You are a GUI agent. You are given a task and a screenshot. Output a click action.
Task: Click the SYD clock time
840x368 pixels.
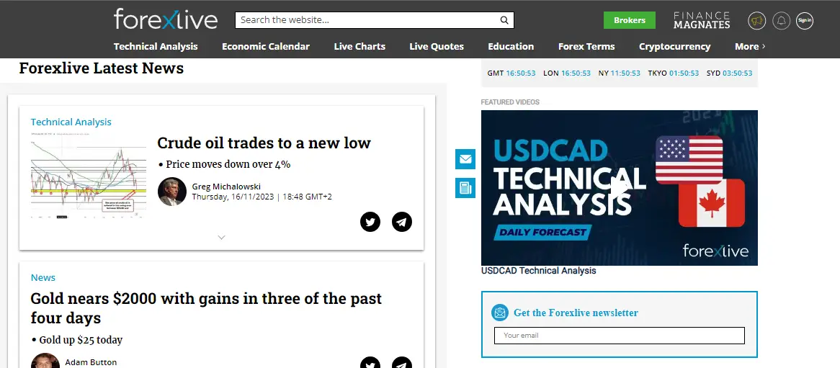(x=737, y=73)
